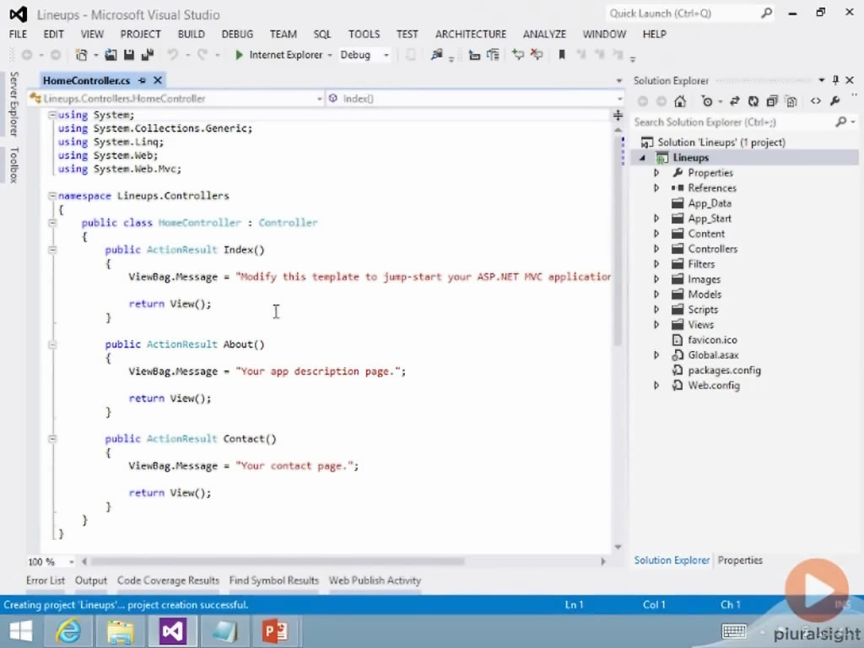
Task: Expand the Properties node in Solution Explorer
Action: point(656,172)
